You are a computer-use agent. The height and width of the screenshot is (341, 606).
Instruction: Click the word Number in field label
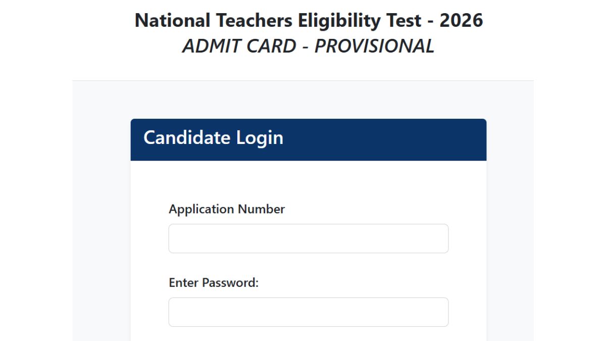pyautogui.click(x=262, y=209)
